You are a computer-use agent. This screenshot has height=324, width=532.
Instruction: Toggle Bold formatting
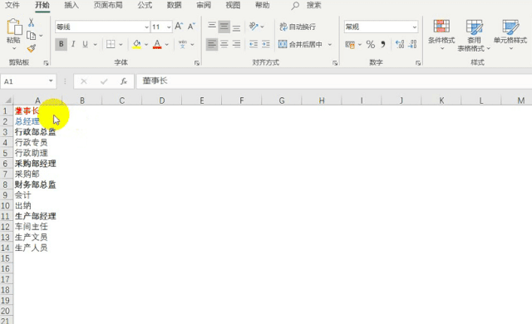coord(61,44)
